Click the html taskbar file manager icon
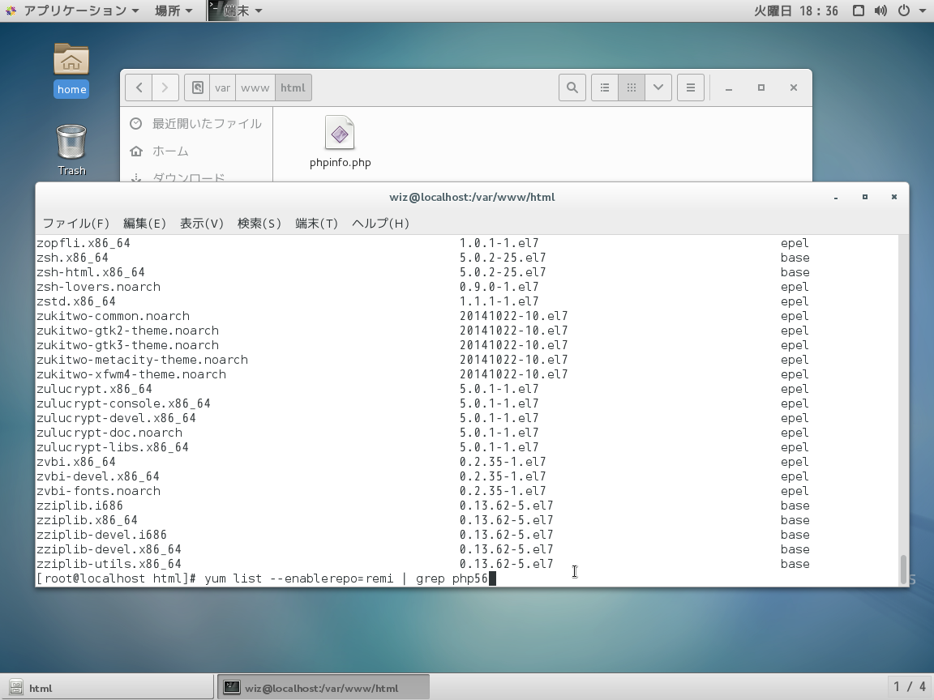 16,688
